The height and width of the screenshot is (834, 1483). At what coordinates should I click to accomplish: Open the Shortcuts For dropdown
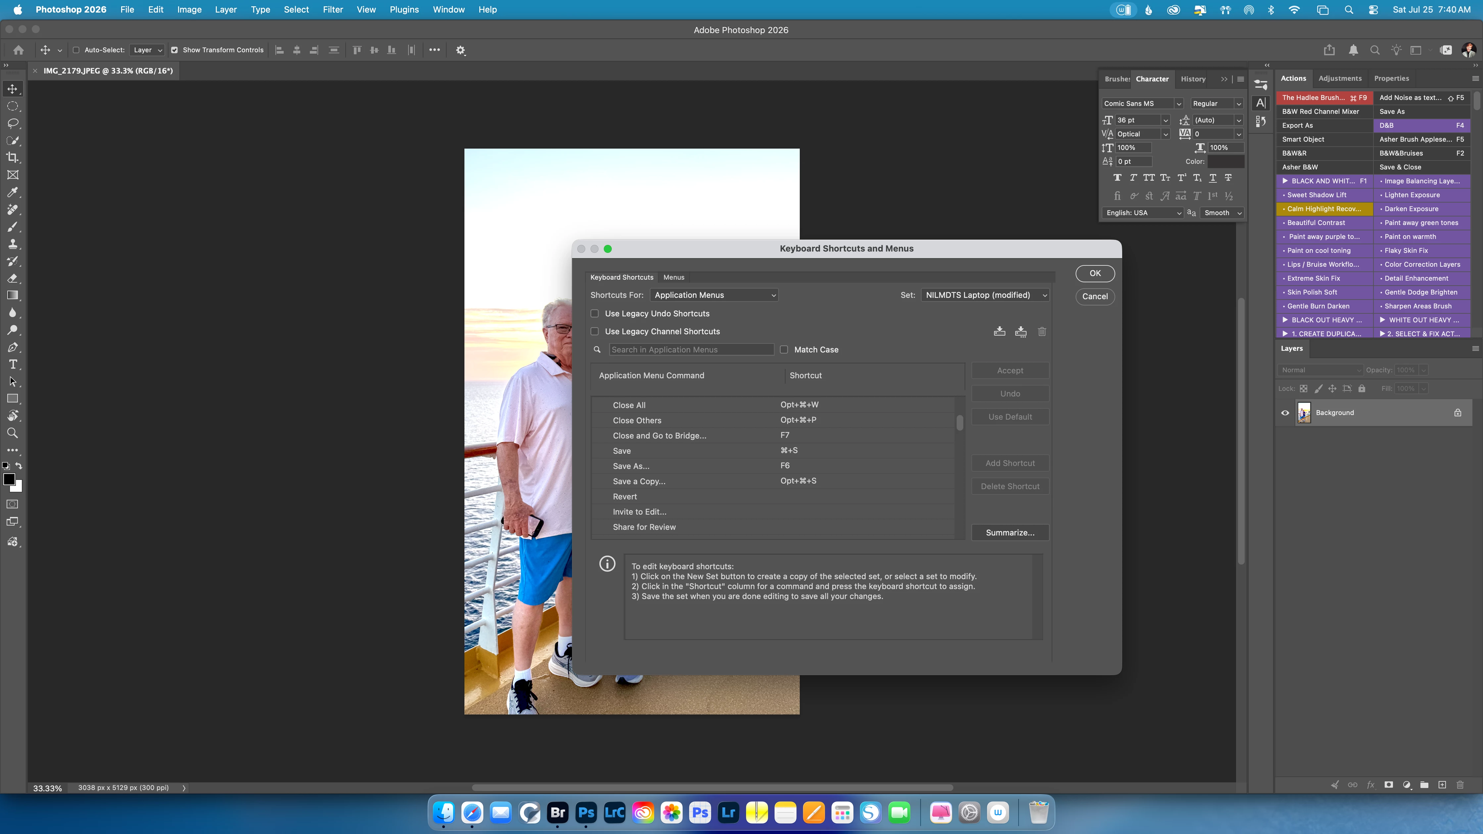coord(714,295)
